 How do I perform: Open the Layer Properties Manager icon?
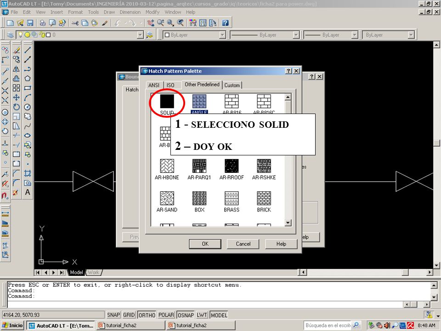tap(11, 35)
